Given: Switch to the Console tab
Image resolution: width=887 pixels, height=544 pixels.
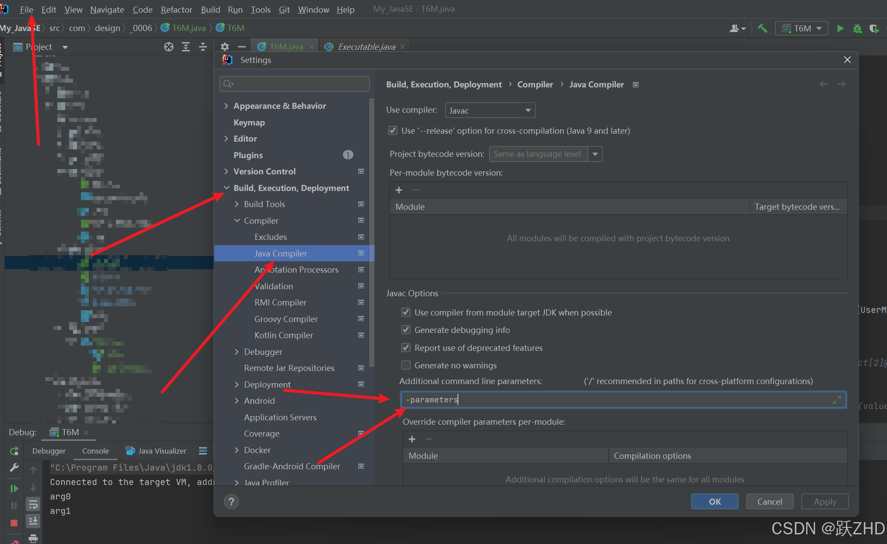Looking at the screenshot, I should tap(95, 450).
